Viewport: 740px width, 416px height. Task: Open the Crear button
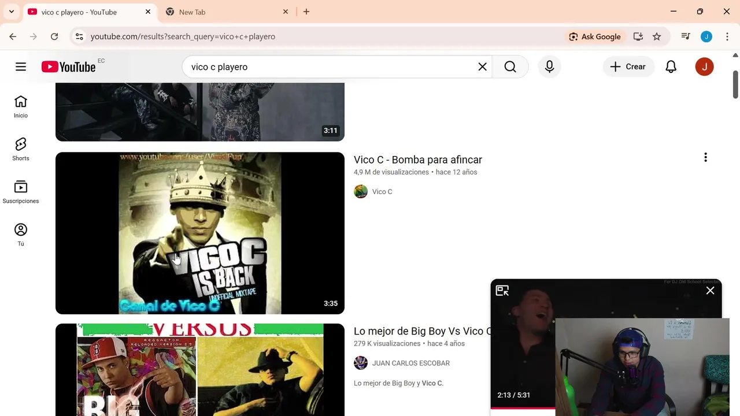pos(628,67)
